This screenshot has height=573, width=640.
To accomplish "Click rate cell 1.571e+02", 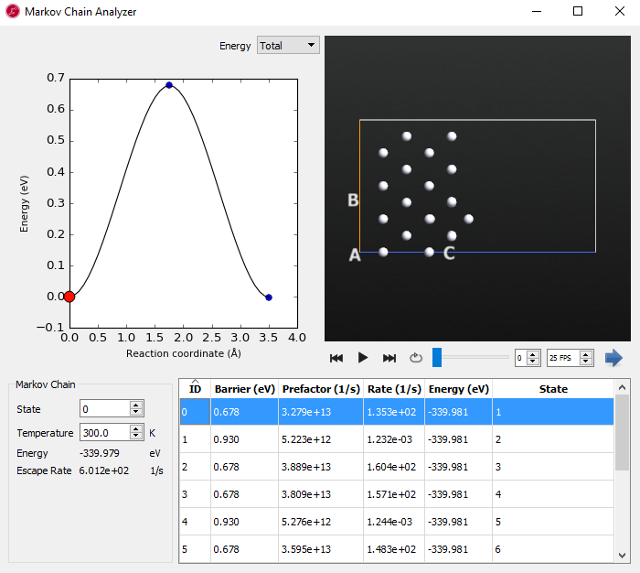I will point(394,494).
